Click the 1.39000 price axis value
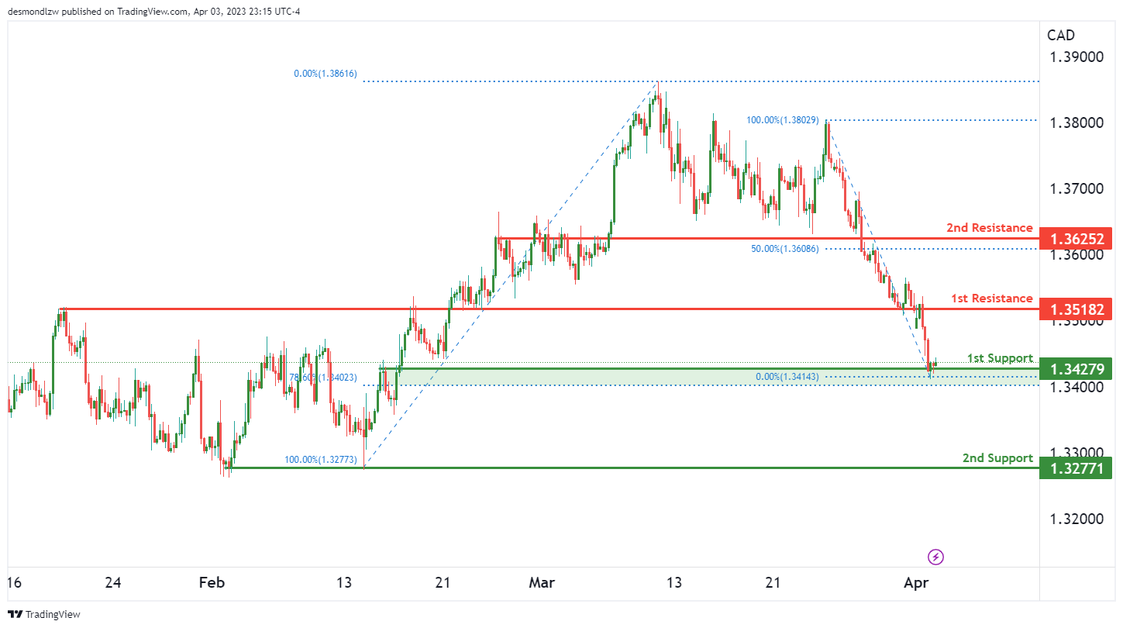Image resolution: width=1123 pixels, height=628 pixels. [x=1077, y=57]
